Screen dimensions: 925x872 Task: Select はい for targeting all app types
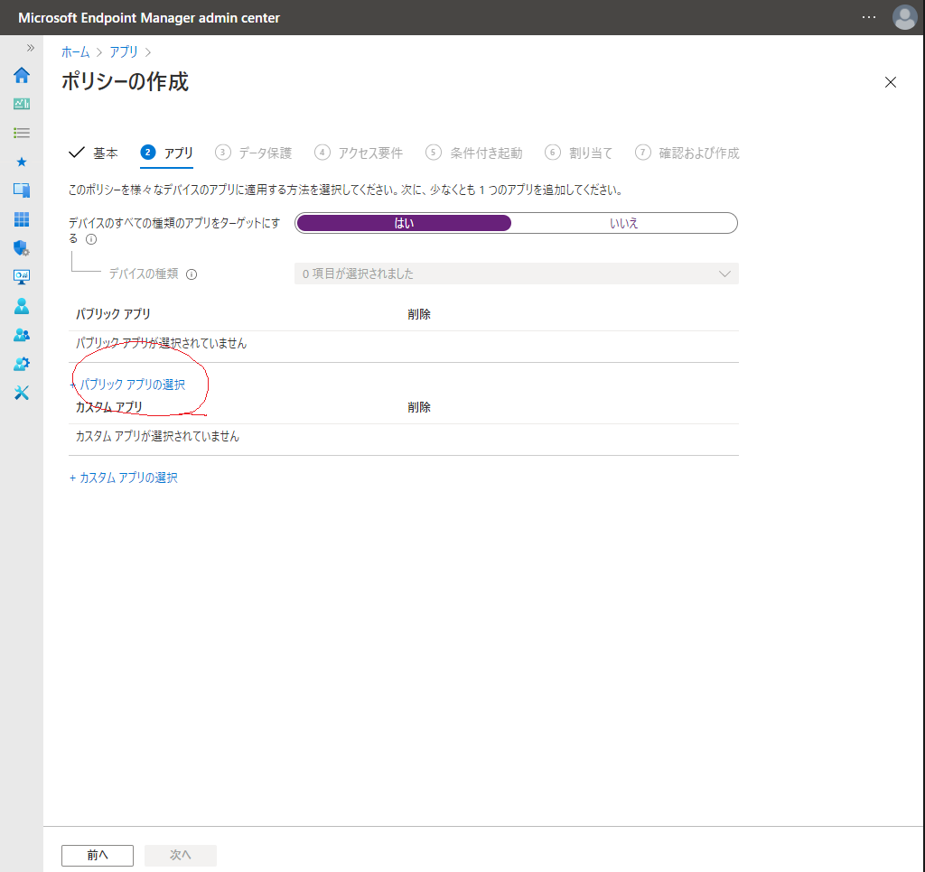(x=404, y=223)
